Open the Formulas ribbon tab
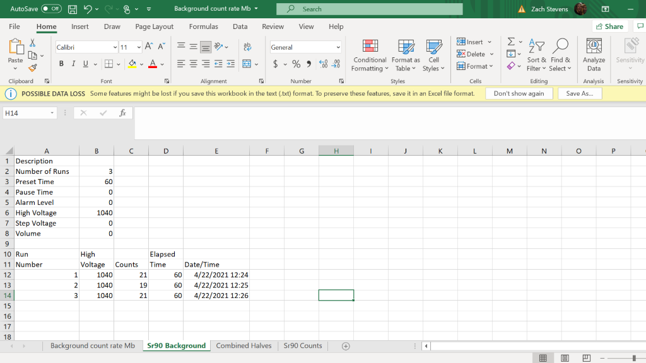646x363 pixels. (x=203, y=26)
